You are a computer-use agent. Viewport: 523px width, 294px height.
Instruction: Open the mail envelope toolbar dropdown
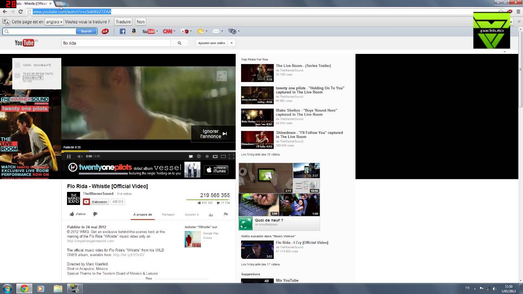[217, 31]
